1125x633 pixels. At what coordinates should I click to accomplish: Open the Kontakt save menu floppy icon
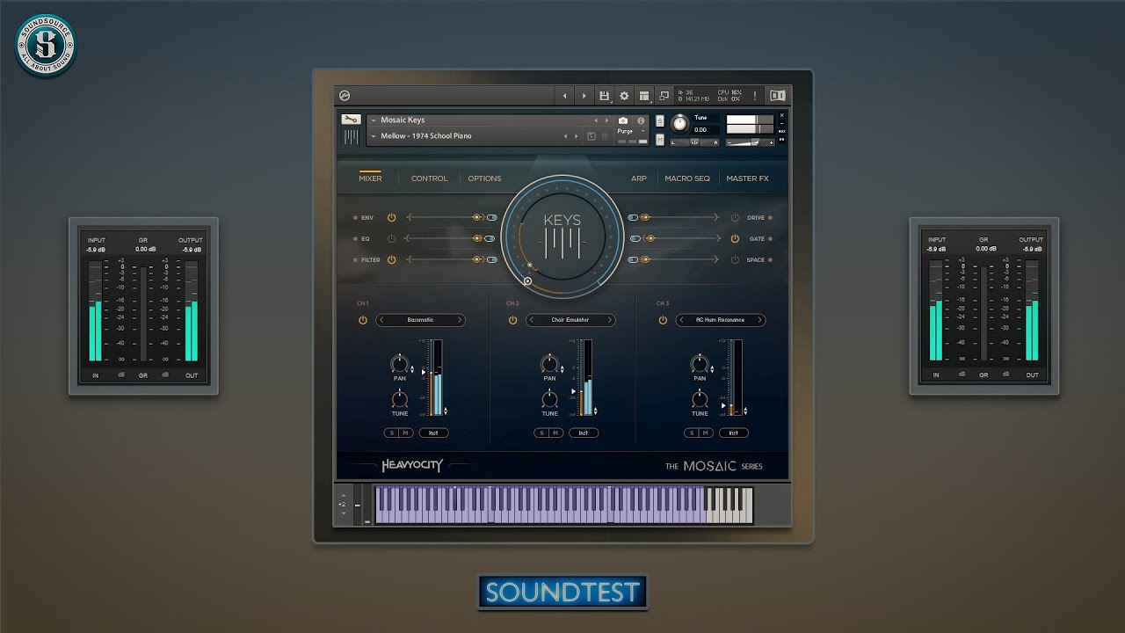[x=604, y=96]
